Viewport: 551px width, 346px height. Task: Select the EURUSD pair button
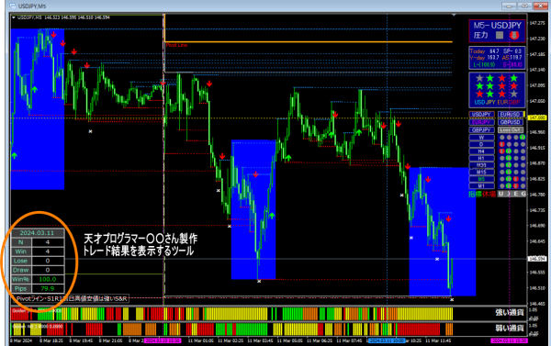[x=511, y=114]
